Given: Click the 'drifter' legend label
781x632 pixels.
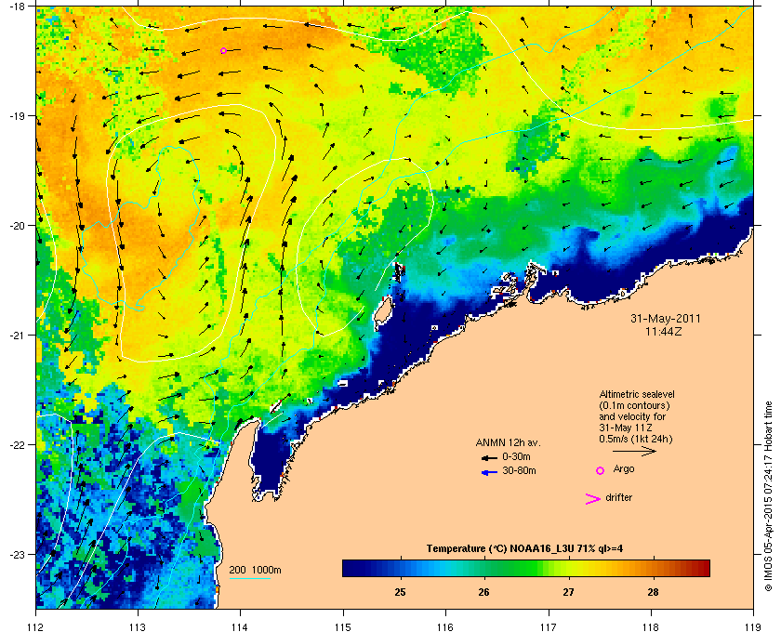Looking at the screenshot, I should [618, 497].
